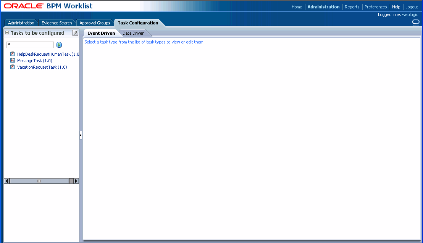
Task: Click Preferences in the top menu
Action: [375, 7]
